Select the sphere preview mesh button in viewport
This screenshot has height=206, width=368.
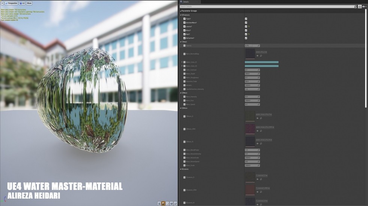[163, 203]
